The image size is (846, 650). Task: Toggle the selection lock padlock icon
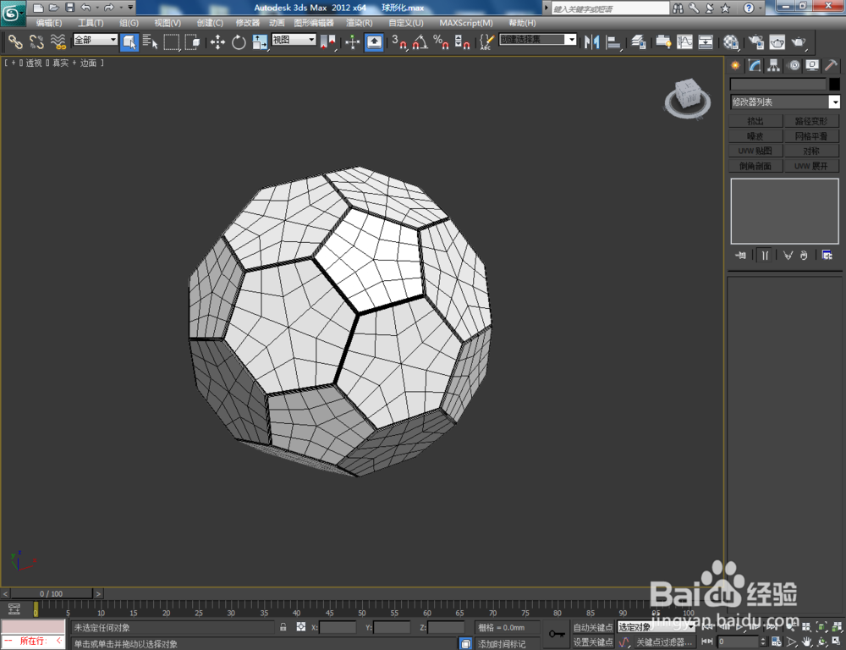[283, 627]
